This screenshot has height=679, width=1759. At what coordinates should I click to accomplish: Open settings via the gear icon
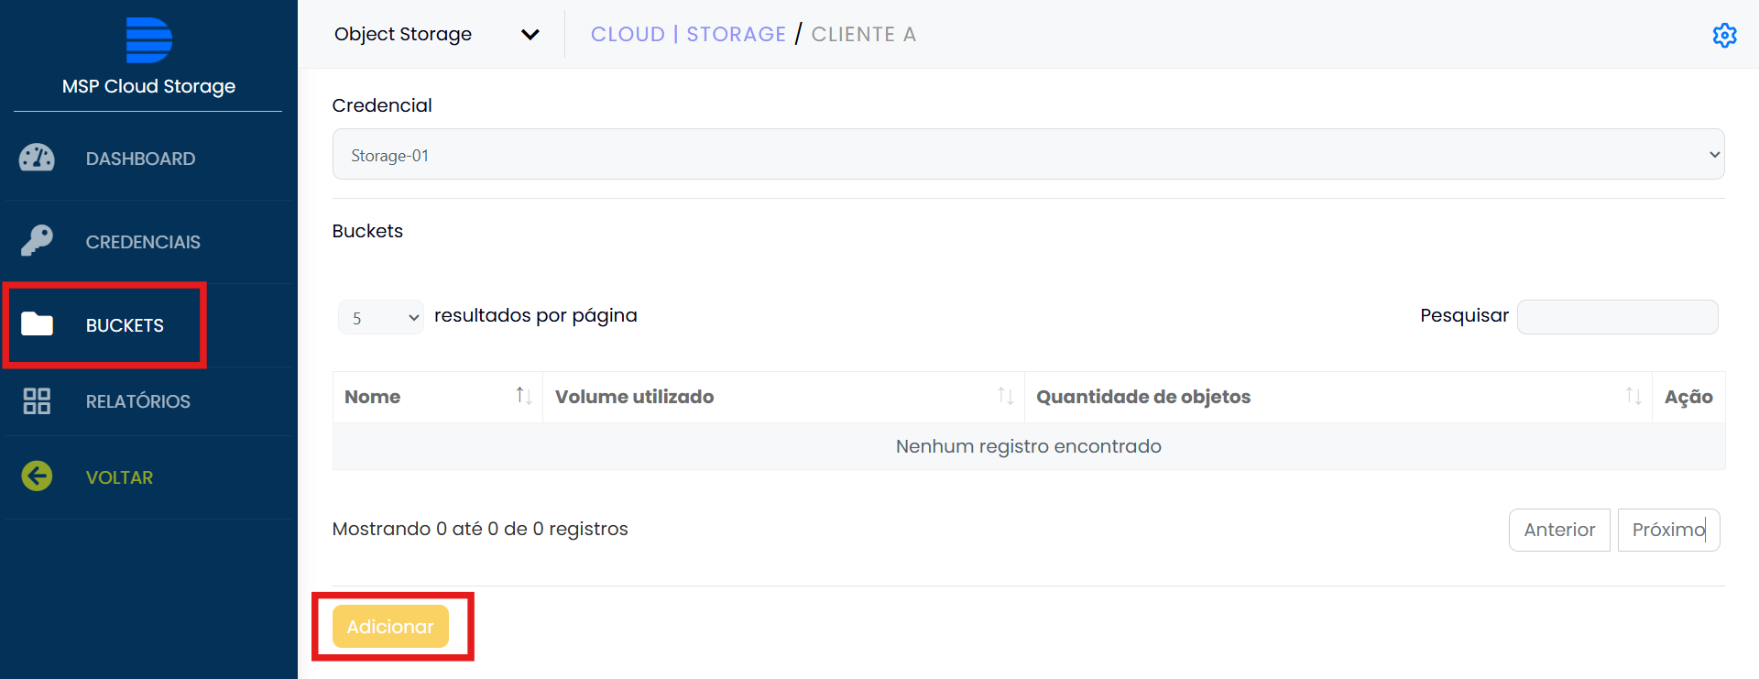[1724, 35]
